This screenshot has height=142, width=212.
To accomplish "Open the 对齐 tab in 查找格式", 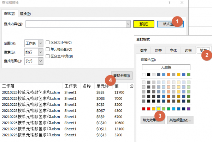I will pyautogui.click(x=158, y=50).
